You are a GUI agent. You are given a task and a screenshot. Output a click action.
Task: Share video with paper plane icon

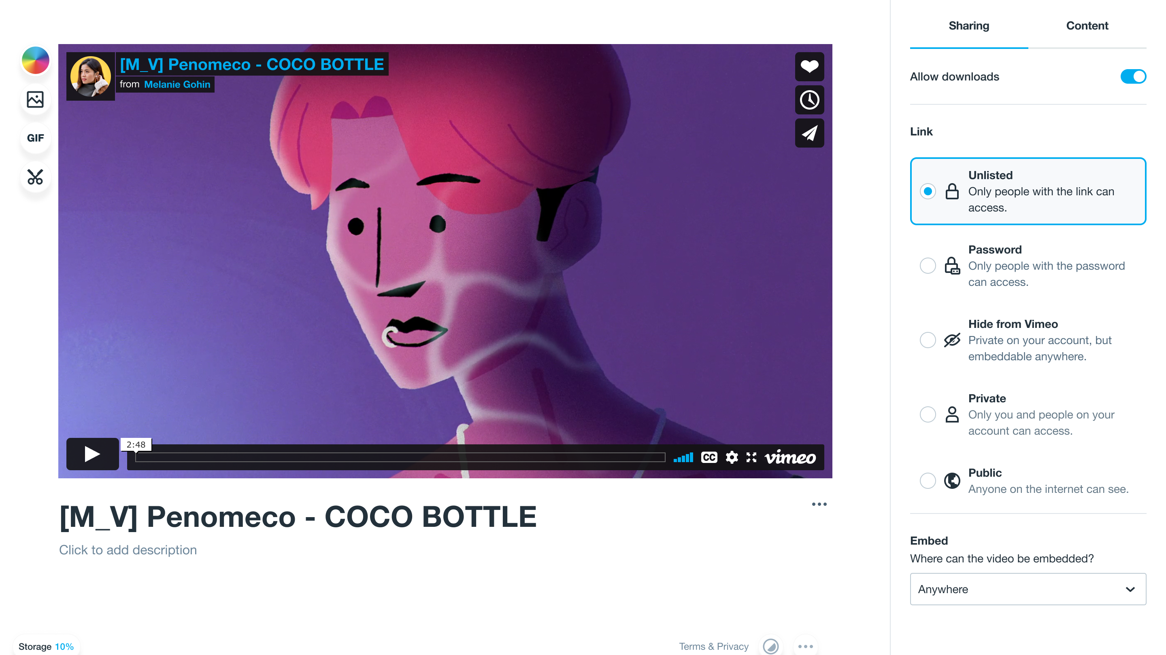pyautogui.click(x=809, y=133)
